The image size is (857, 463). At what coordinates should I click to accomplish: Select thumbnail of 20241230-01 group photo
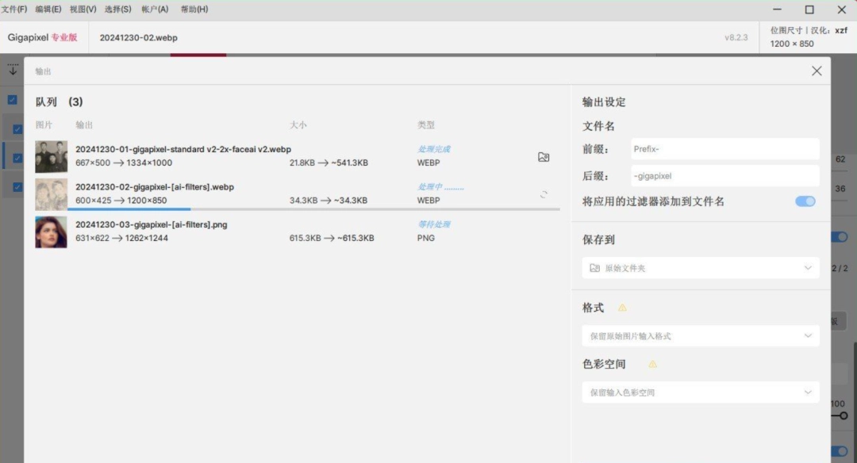(x=52, y=157)
